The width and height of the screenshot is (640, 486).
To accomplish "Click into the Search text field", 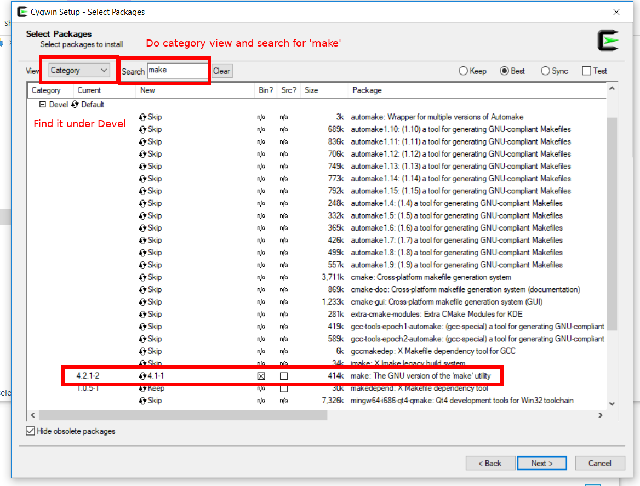I will (178, 70).
